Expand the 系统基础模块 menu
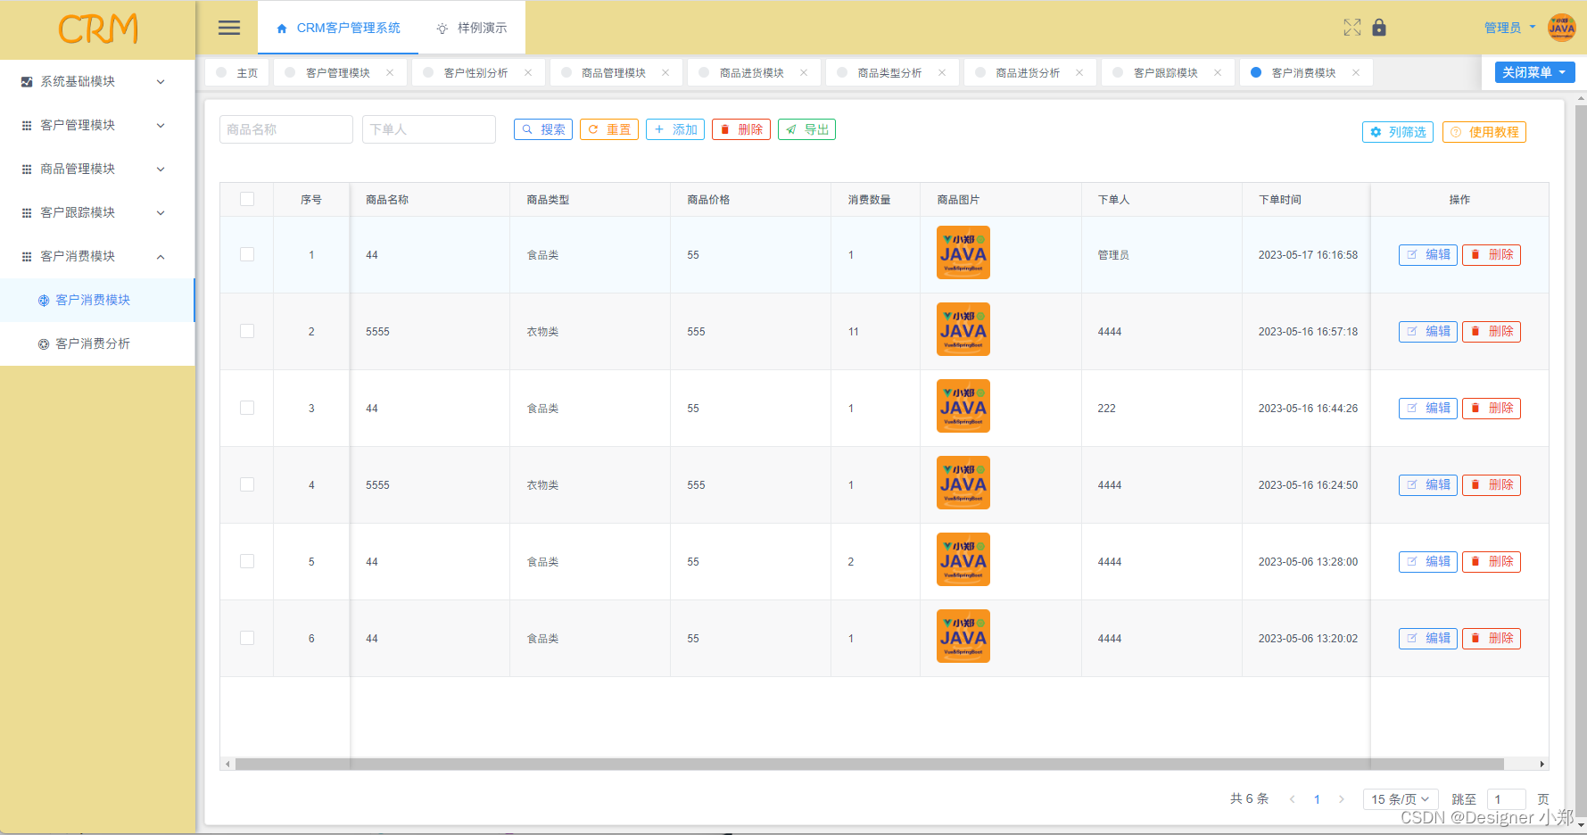Image resolution: width=1587 pixels, height=835 pixels. pyautogui.click(x=97, y=81)
